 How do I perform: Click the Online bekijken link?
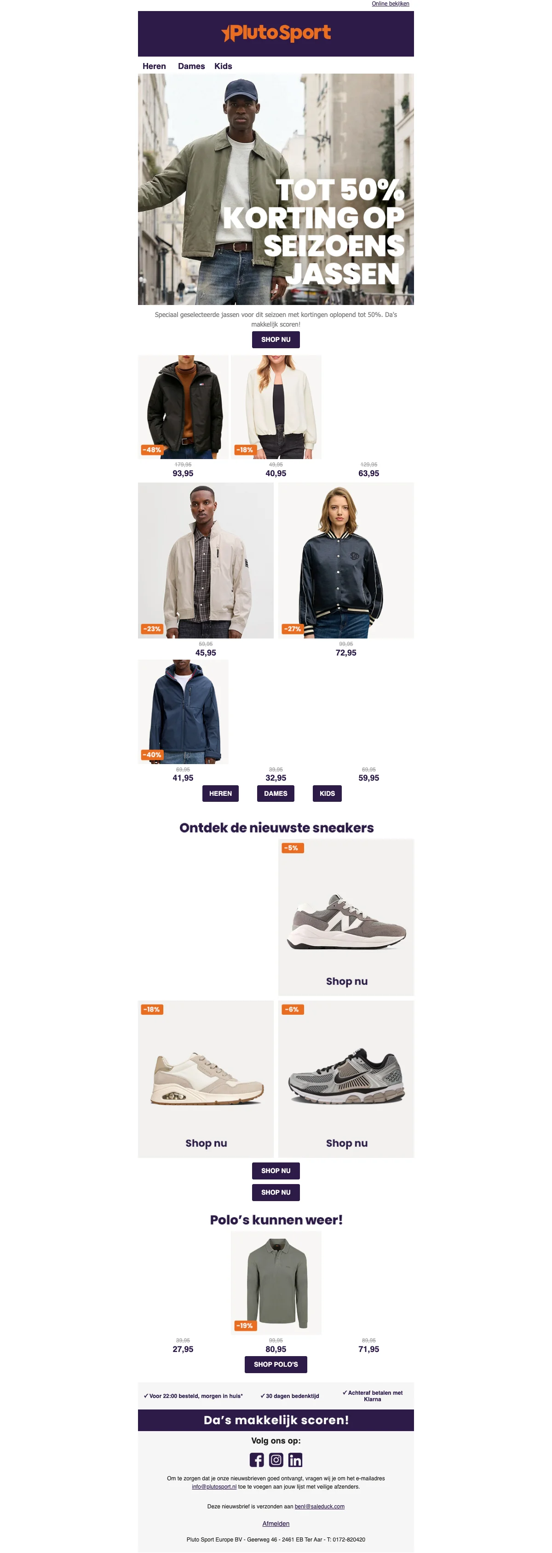point(391,4)
